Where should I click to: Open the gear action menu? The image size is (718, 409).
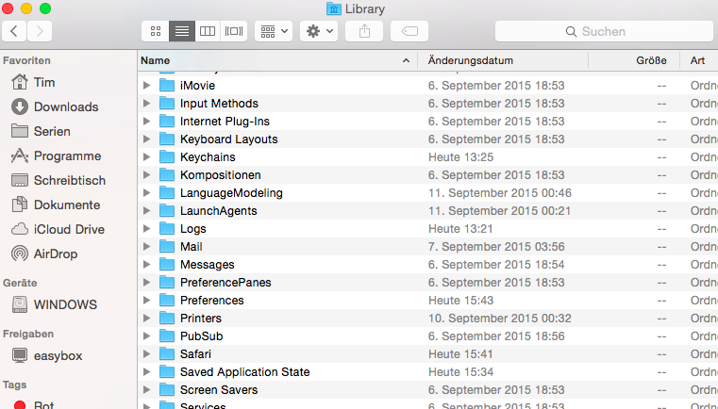point(318,31)
